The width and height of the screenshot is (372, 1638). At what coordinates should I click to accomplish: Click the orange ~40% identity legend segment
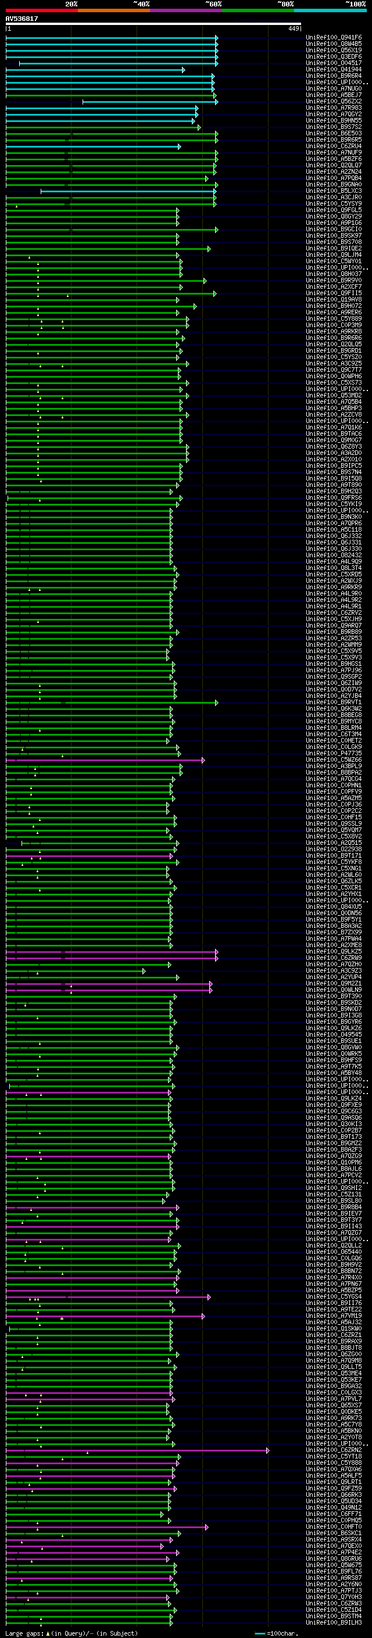(x=114, y=11)
